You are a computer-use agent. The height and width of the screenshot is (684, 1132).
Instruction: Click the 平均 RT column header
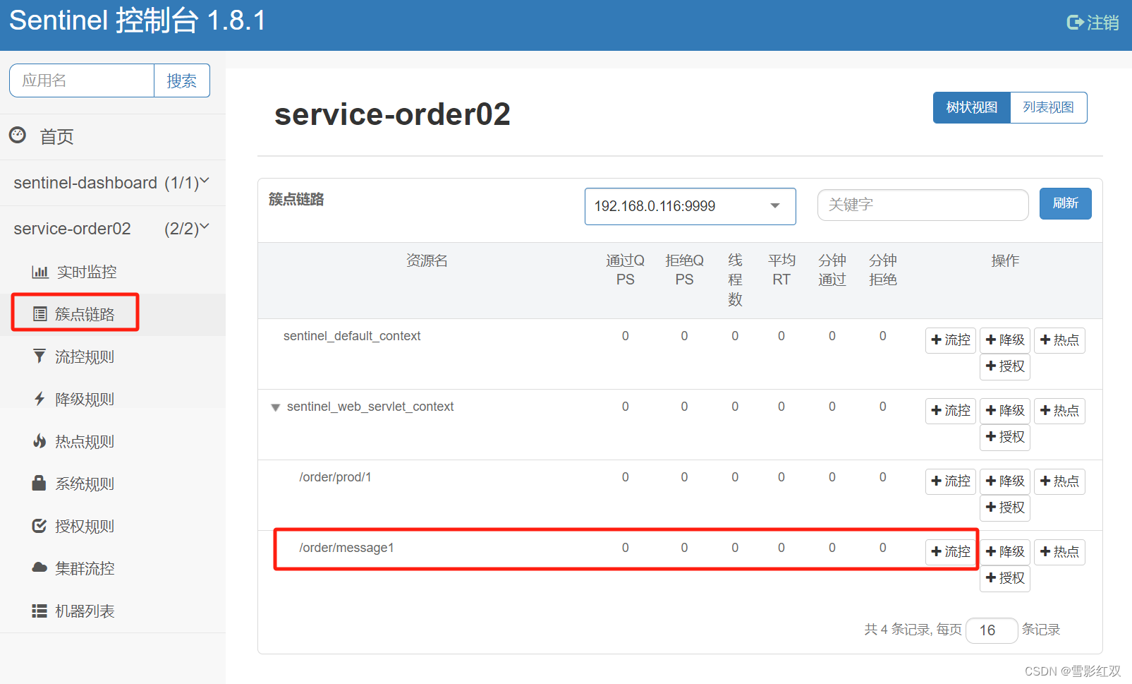(x=781, y=270)
